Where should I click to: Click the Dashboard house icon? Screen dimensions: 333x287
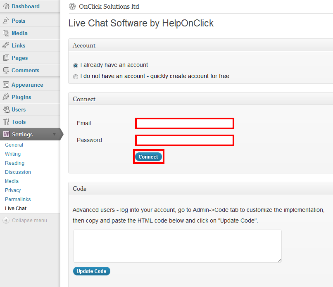(x=6, y=6)
